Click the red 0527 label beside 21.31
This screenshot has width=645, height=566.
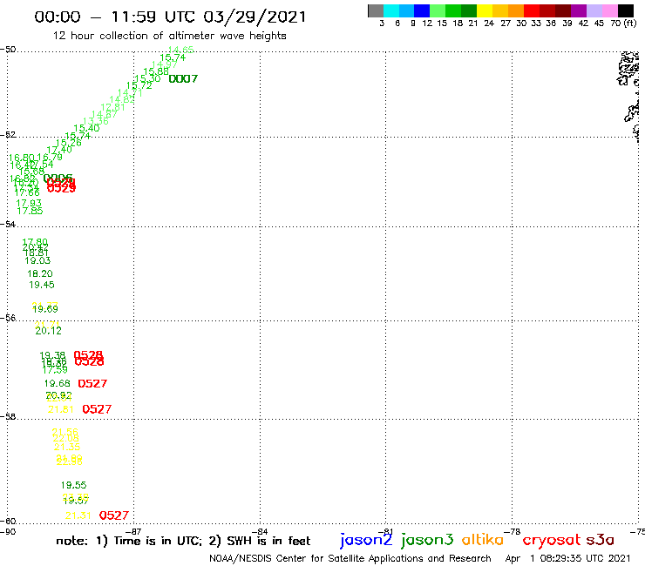click(x=114, y=515)
